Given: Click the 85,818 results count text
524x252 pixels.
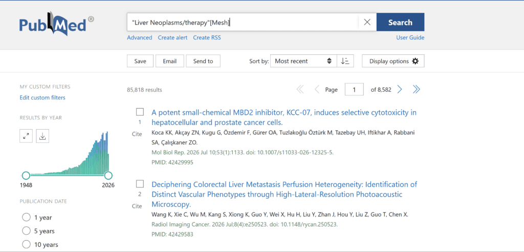Looking at the screenshot, I should point(144,90).
